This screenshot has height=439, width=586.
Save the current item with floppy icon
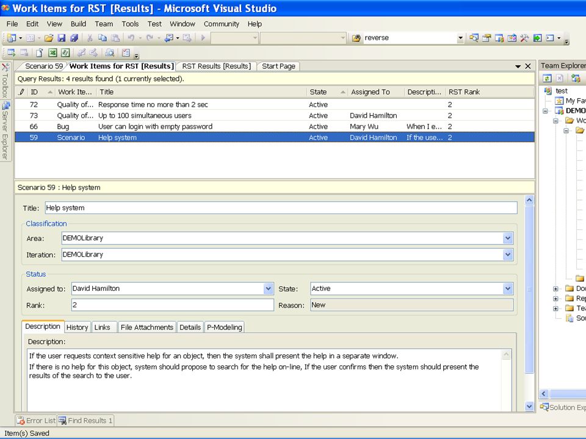(62, 38)
